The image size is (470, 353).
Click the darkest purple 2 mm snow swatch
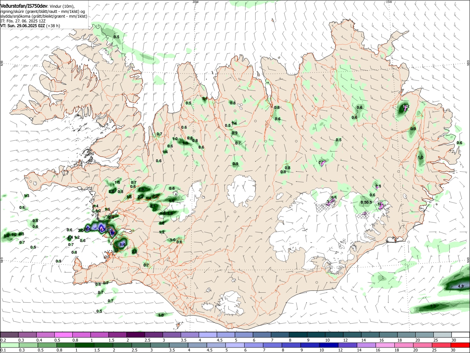pyautogui.click(x=135, y=335)
